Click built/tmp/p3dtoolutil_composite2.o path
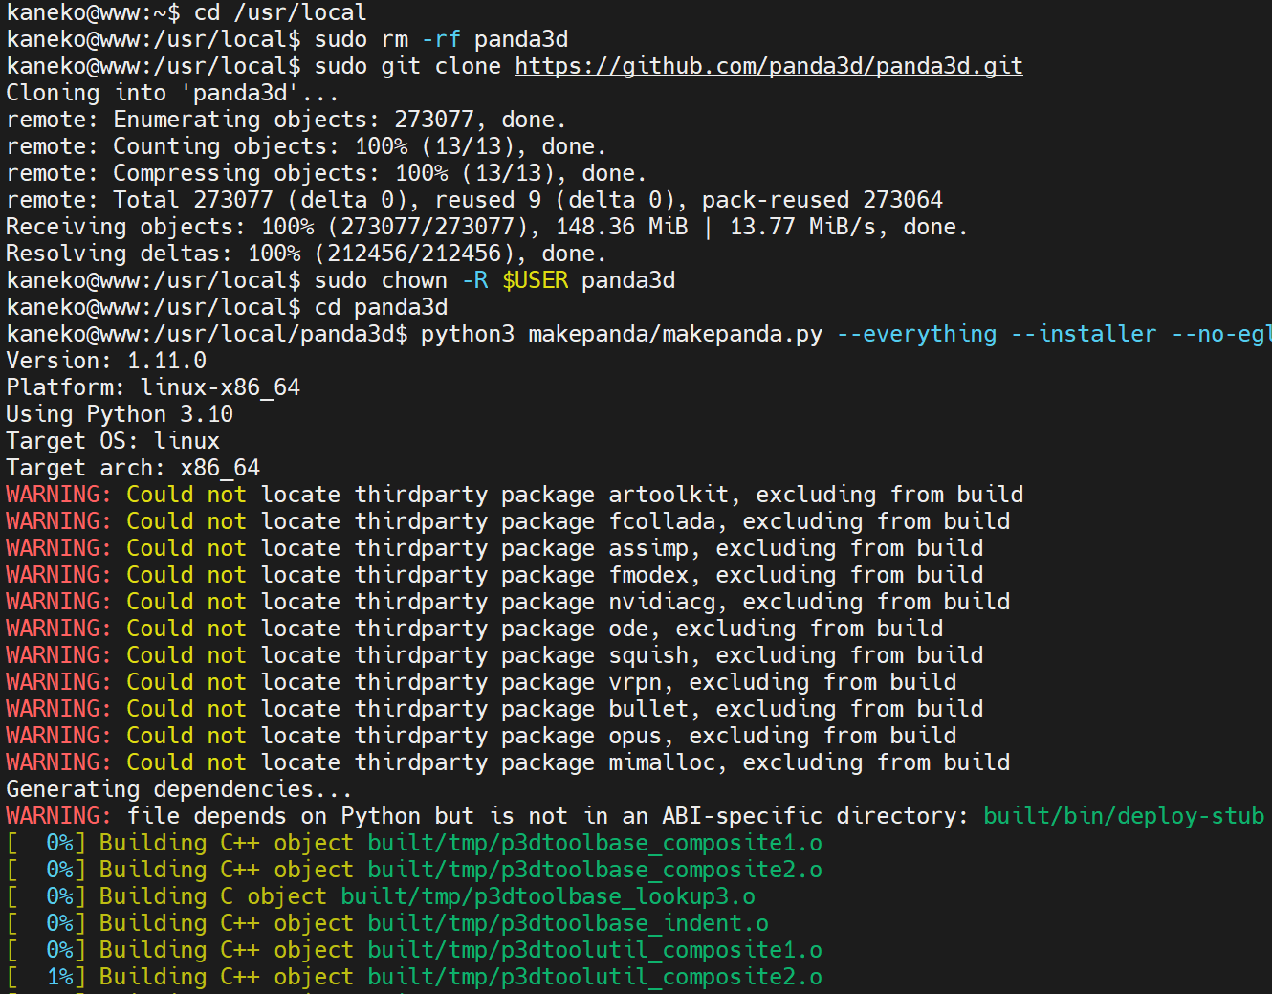 (x=595, y=977)
